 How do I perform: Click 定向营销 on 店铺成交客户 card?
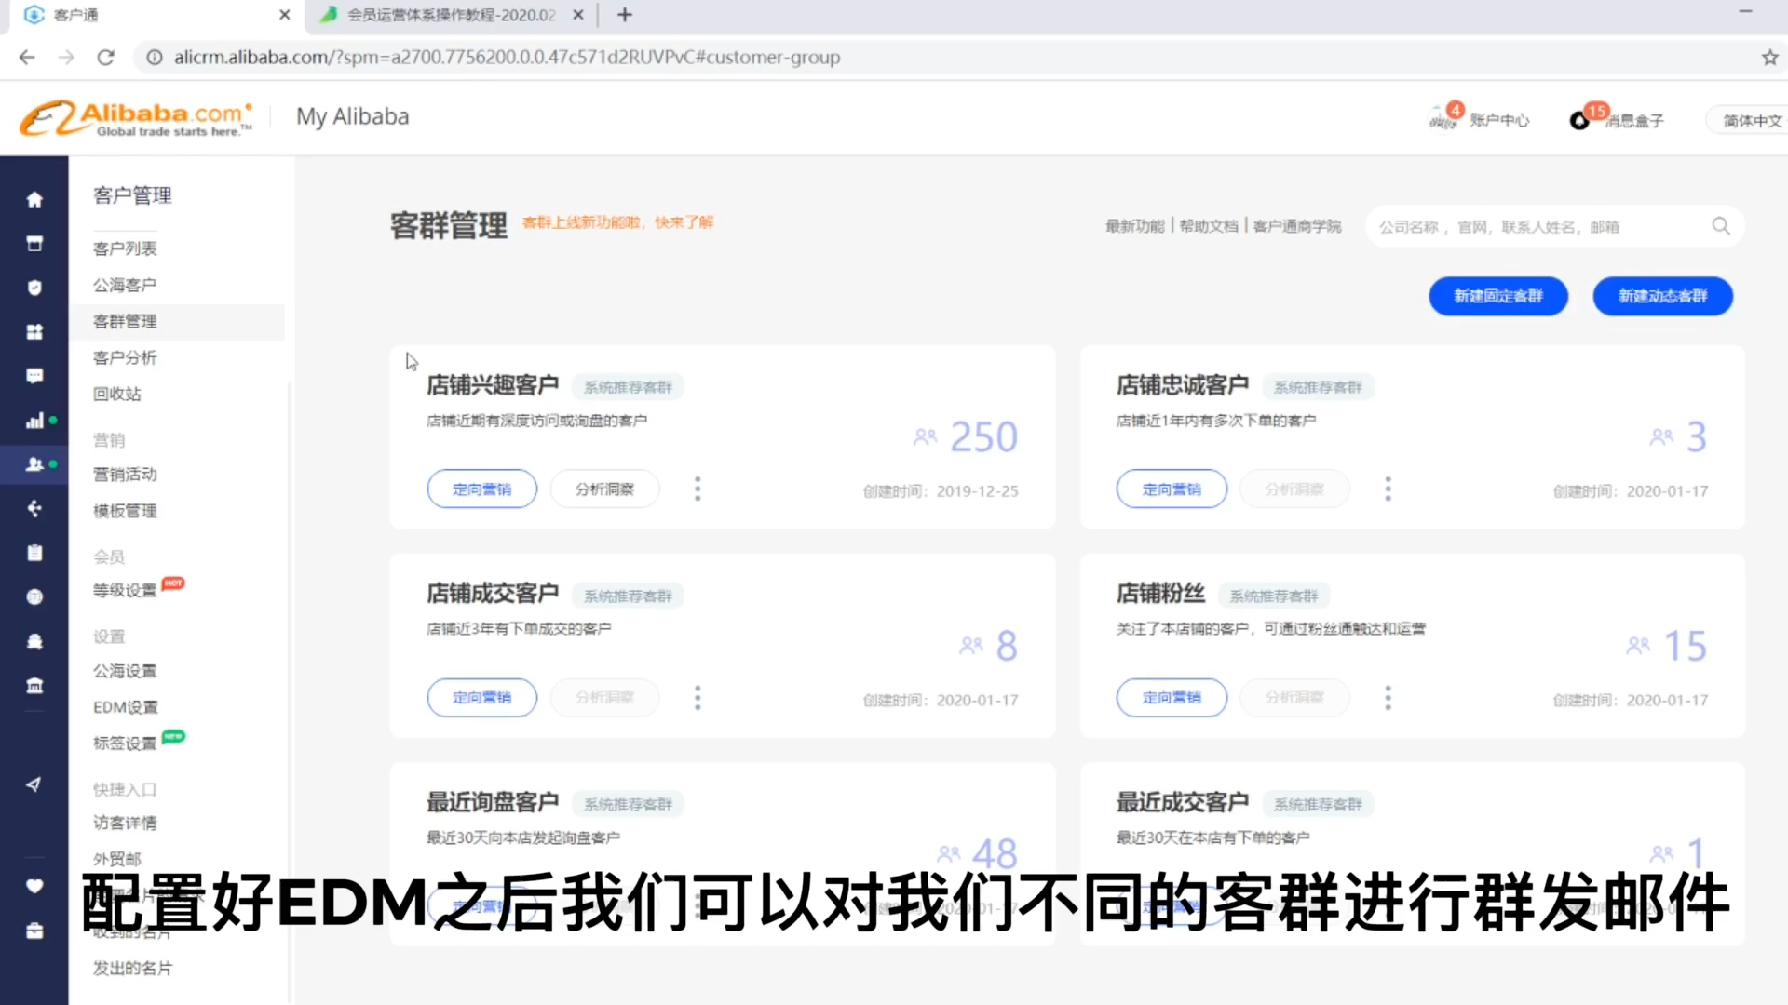(x=481, y=698)
